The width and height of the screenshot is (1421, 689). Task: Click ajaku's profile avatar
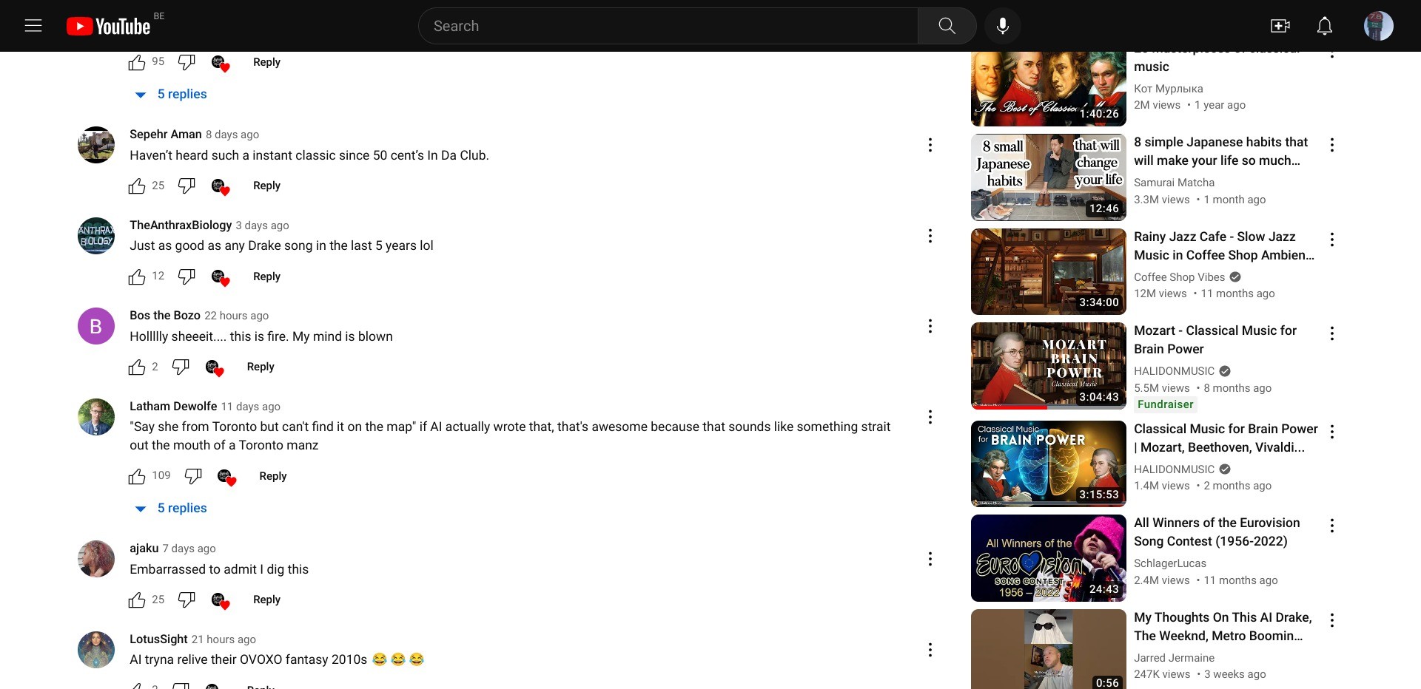point(96,559)
